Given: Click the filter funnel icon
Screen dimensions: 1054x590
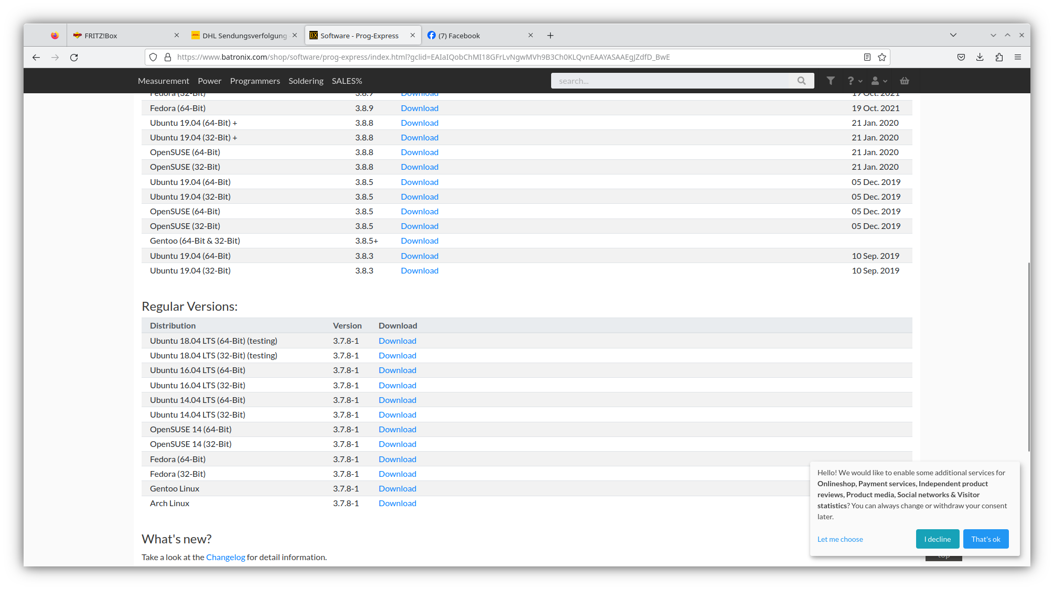Looking at the screenshot, I should (831, 81).
